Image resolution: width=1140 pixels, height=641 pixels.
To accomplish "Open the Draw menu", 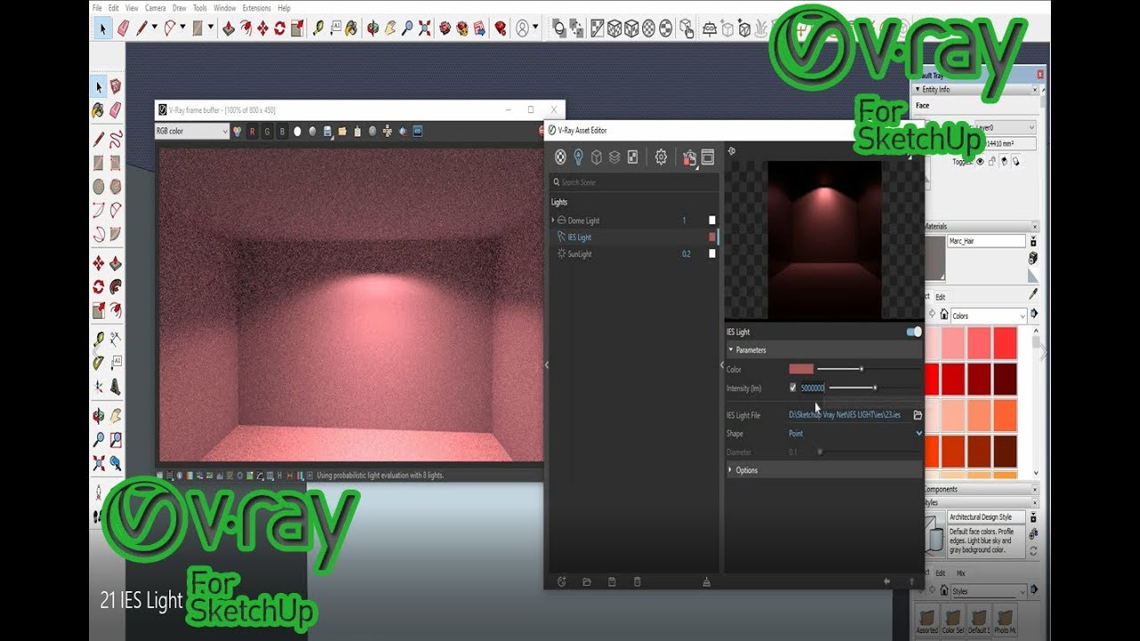I will point(179,8).
